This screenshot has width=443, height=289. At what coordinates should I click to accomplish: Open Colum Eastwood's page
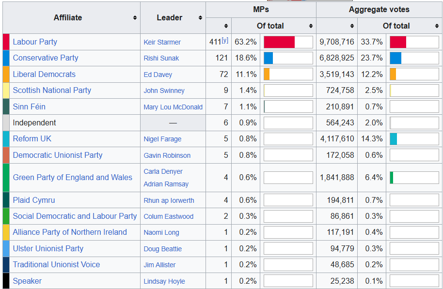coord(169,216)
